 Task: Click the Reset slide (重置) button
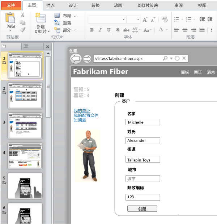pos(63,23)
